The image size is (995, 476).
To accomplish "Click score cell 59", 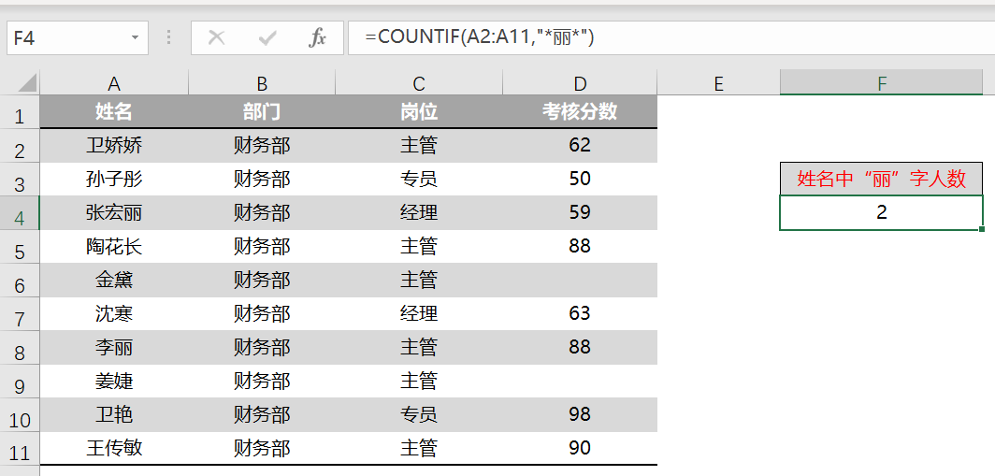I will point(580,212).
